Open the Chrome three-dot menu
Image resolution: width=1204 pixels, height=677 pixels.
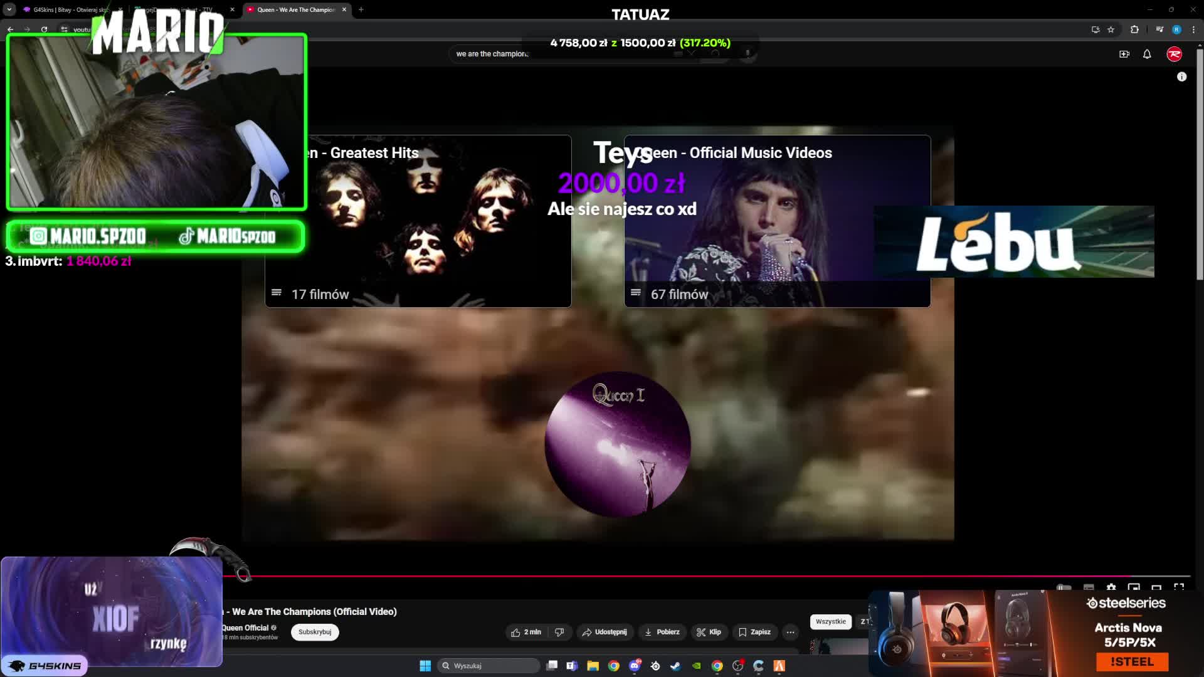(1193, 29)
